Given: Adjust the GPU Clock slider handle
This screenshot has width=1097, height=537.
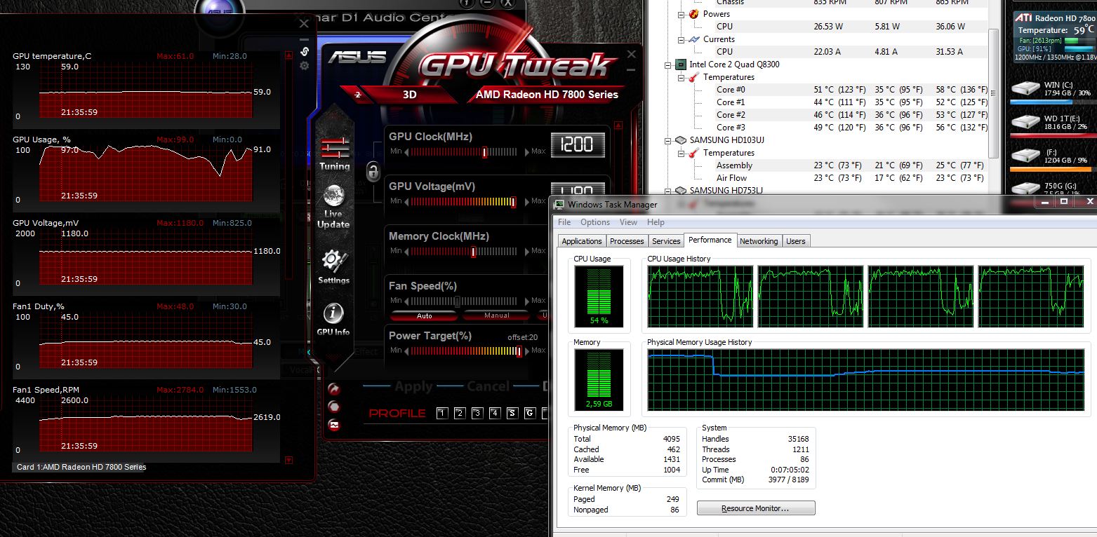Looking at the screenshot, I should pyautogui.click(x=484, y=152).
